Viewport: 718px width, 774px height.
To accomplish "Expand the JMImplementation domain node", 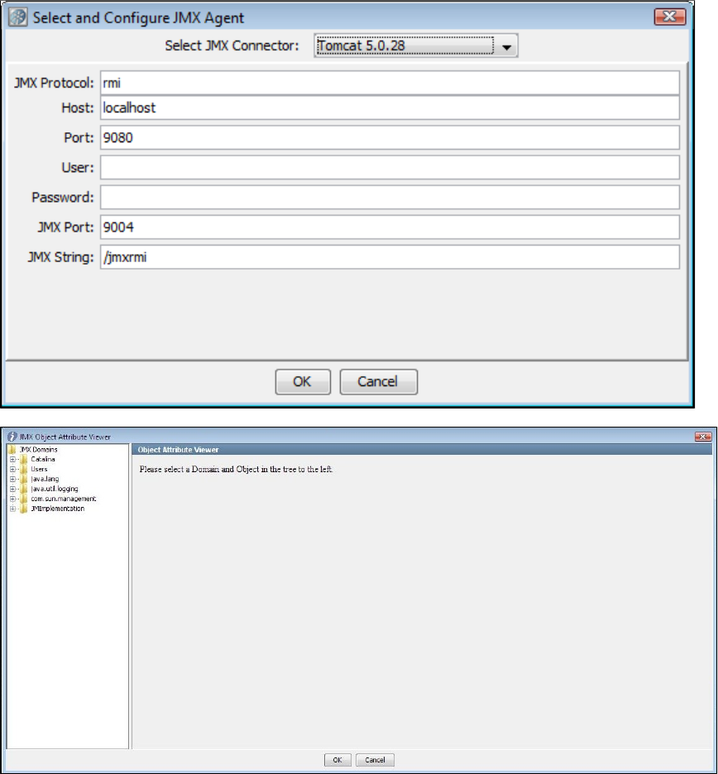I will click(x=13, y=509).
